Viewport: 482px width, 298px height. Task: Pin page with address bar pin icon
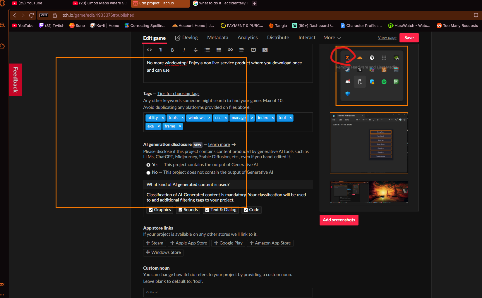(x=476, y=15)
